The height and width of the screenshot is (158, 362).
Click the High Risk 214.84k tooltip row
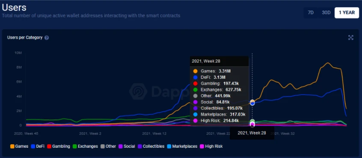(x=219, y=121)
